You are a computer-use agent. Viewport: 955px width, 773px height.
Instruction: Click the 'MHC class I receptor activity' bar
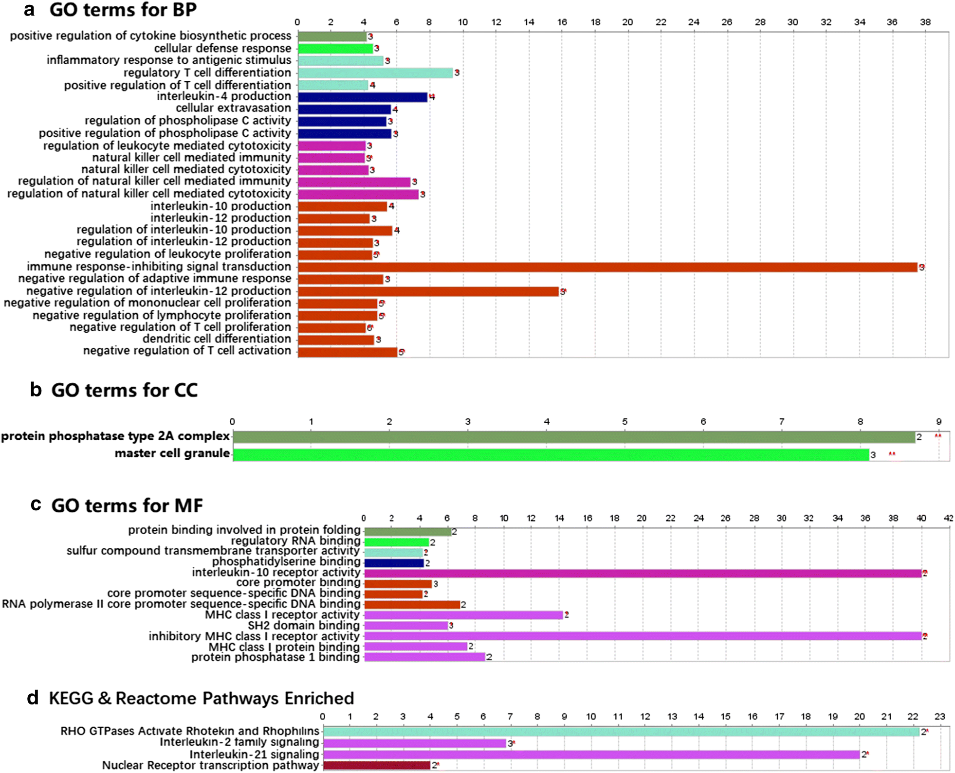(x=464, y=615)
